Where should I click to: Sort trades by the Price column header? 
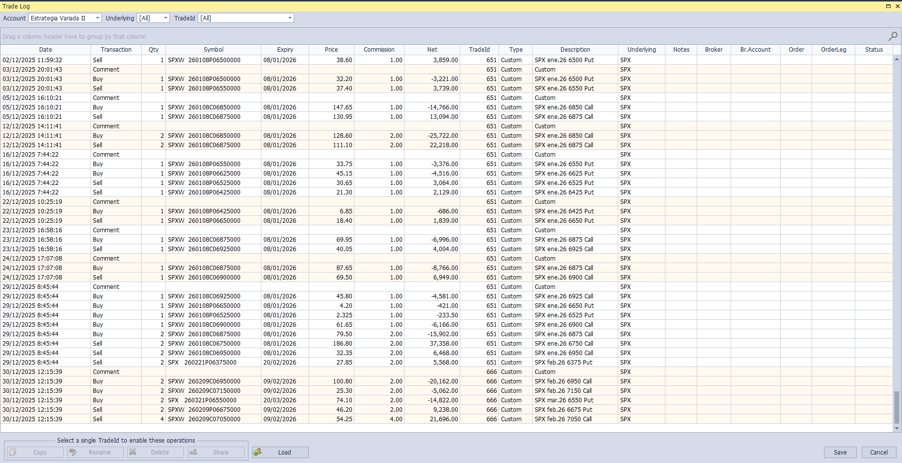tap(331, 49)
